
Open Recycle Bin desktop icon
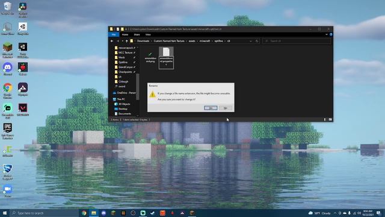point(7,8)
